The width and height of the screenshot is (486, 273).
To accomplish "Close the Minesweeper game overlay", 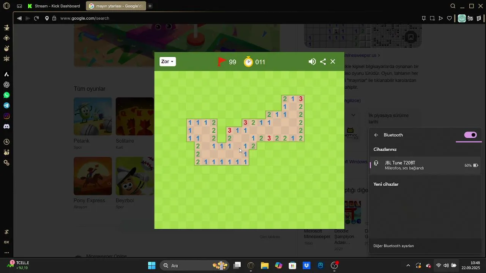I will (333, 61).
